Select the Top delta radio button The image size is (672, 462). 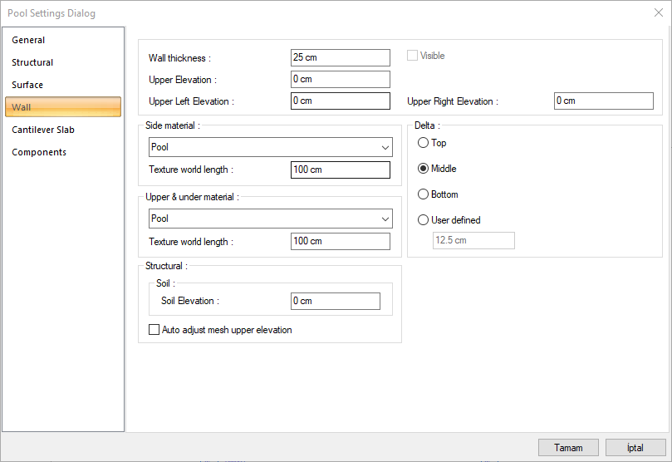click(424, 143)
